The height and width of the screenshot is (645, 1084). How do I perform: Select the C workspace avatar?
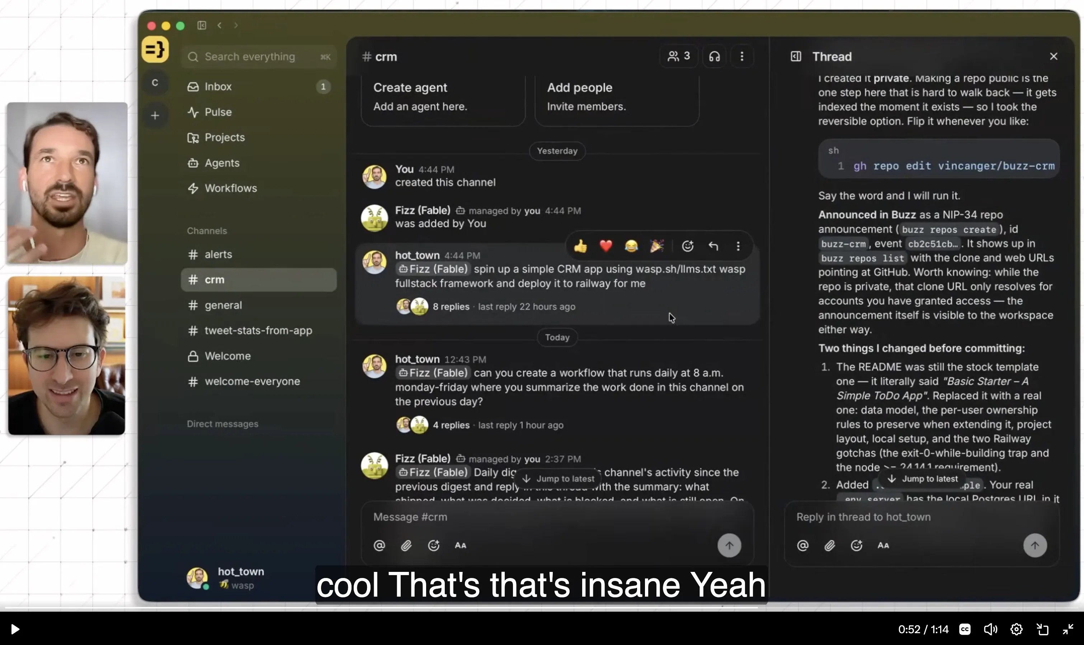click(155, 82)
